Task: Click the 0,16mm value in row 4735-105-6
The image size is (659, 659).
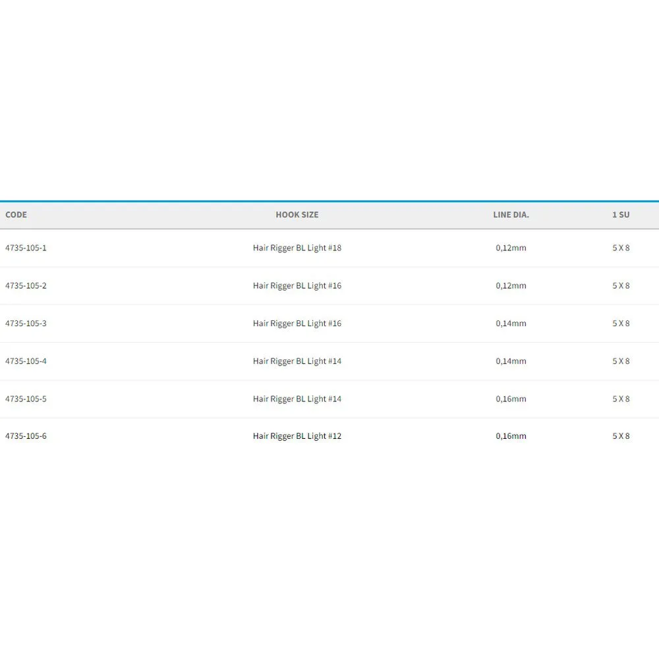Action: pyautogui.click(x=511, y=436)
